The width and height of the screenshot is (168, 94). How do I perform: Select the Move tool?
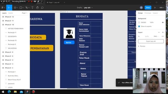point(9,8)
